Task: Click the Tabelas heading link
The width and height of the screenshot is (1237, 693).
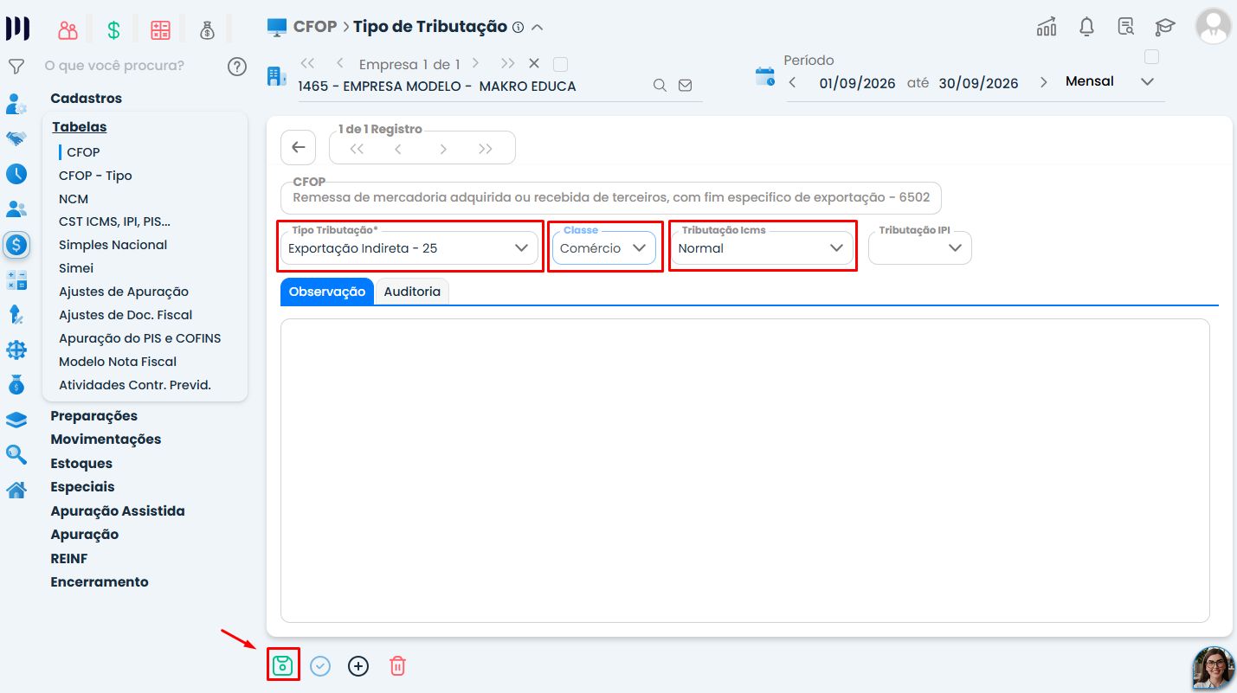Action: tap(80, 126)
